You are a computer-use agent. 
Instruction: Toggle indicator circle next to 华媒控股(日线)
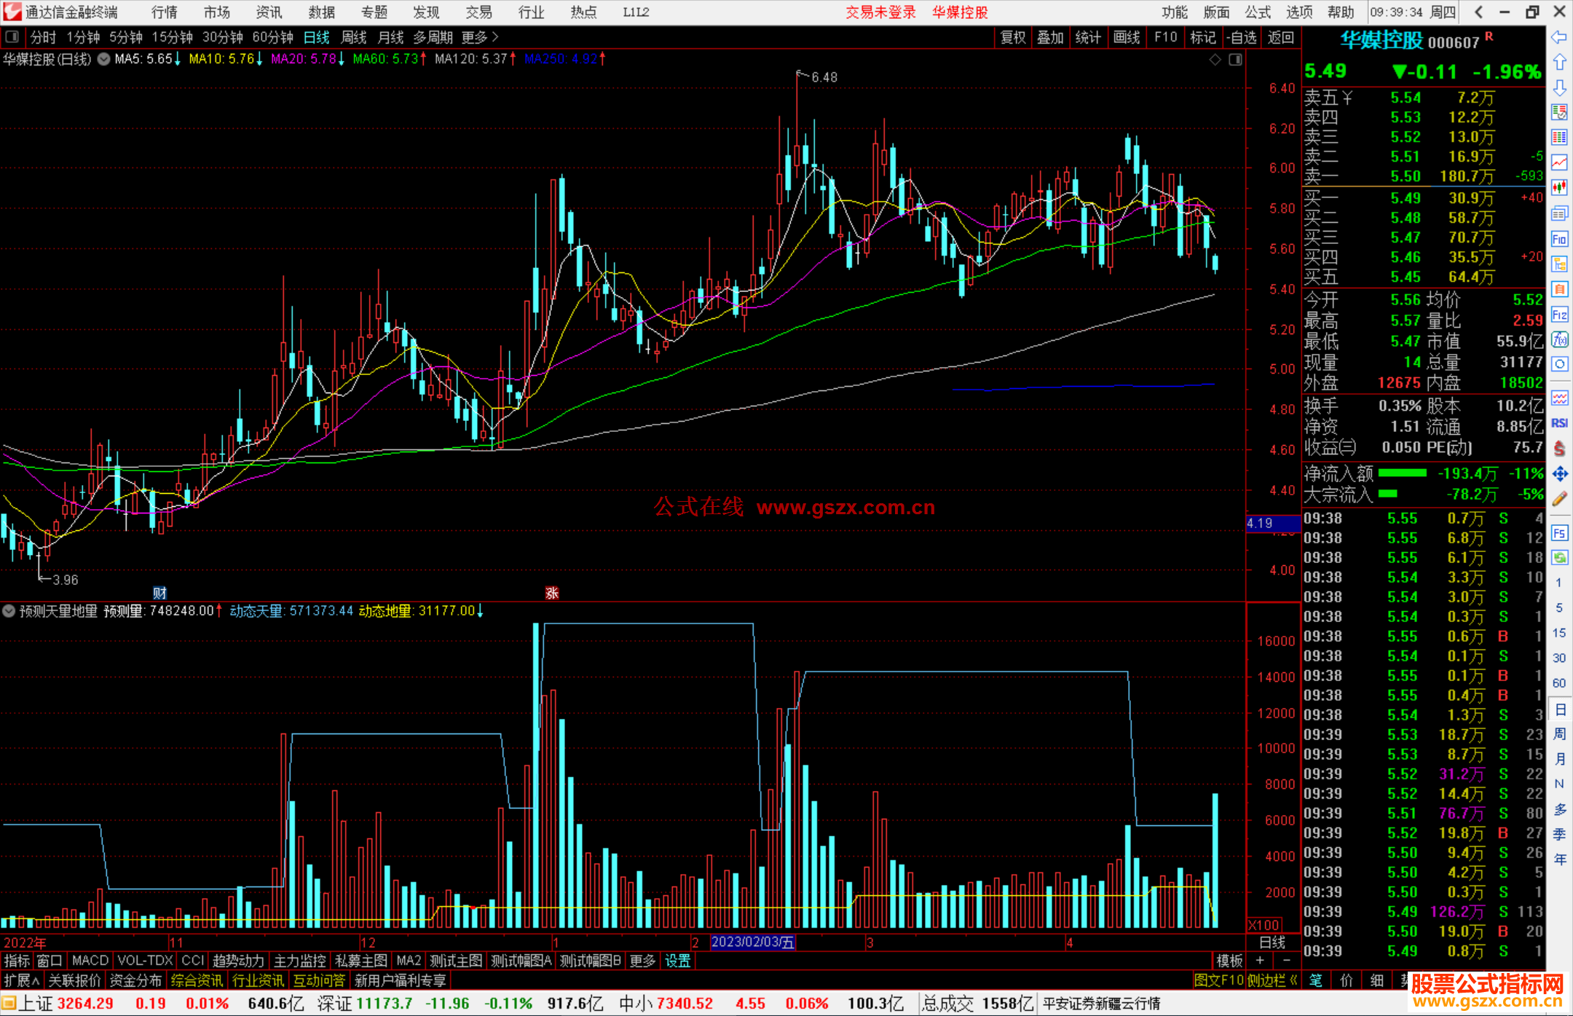coord(104,59)
